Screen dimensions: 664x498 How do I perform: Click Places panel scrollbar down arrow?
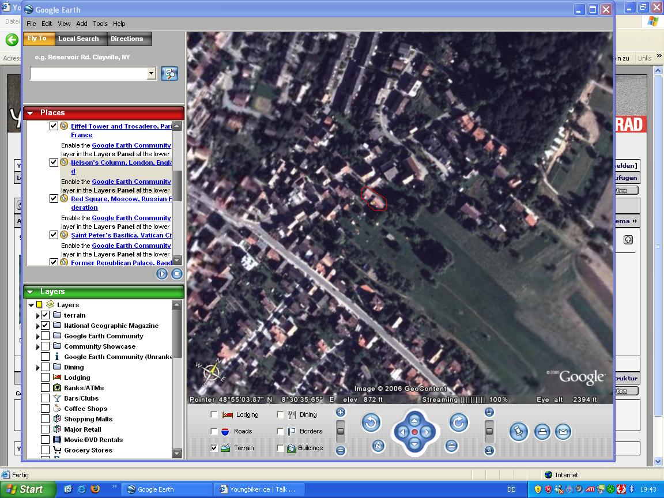pyautogui.click(x=177, y=261)
